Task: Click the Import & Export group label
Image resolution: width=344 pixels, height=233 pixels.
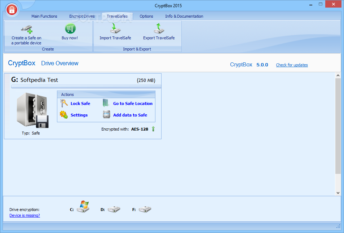Action: [137, 49]
